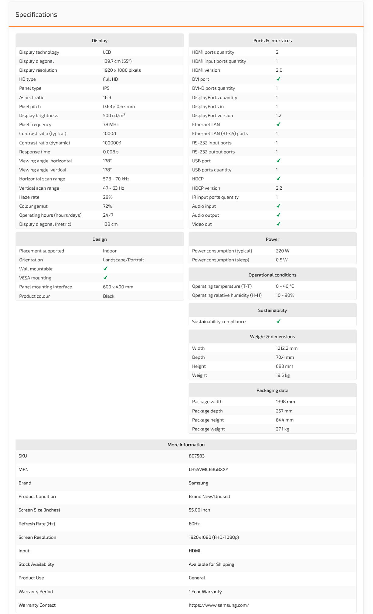
Task: Click the USB port checkmark icon
Action: [278, 161]
